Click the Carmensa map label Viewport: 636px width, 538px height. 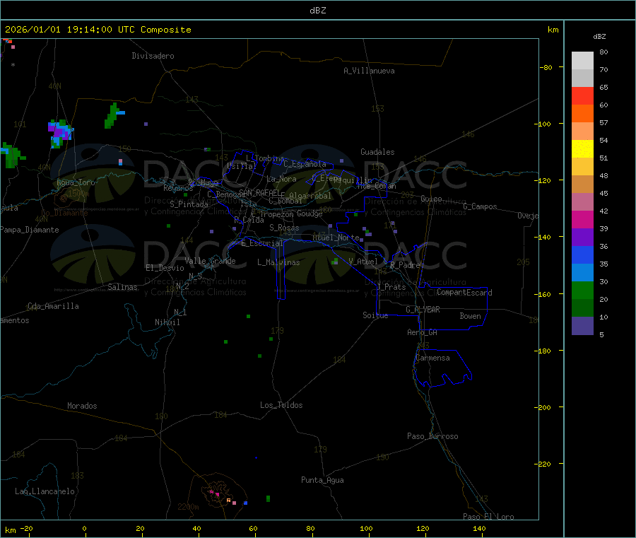(x=432, y=358)
